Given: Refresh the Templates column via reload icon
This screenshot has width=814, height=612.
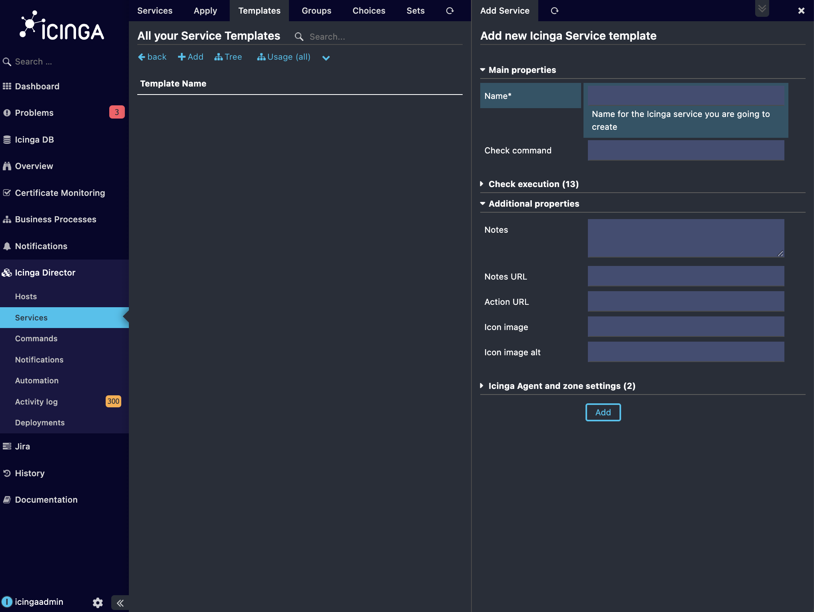Looking at the screenshot, I should click(450, 11).
